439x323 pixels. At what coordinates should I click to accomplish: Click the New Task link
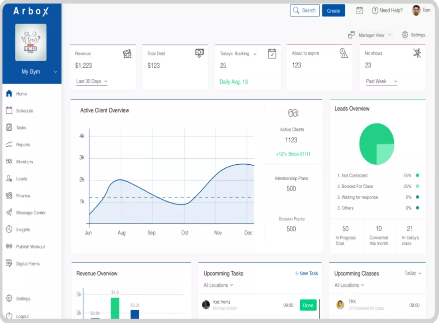[x=306, y=274]
